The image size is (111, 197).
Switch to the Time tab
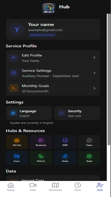(78, 187)
